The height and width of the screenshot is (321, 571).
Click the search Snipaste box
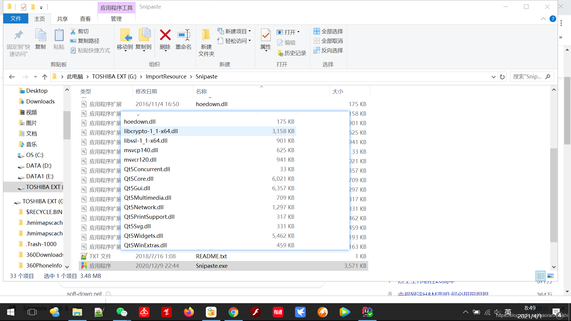click(x=532, y=77)
